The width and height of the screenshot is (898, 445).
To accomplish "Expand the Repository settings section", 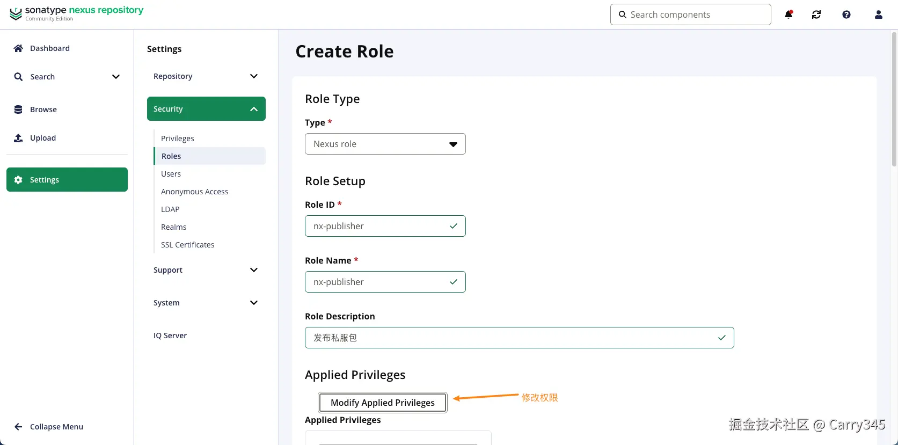I will (x=254, y=76).
